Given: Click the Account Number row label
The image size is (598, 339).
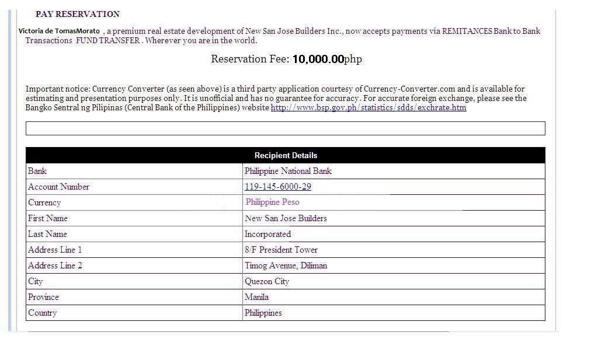Looking at the screenshot, I should (x=58, y=187).
